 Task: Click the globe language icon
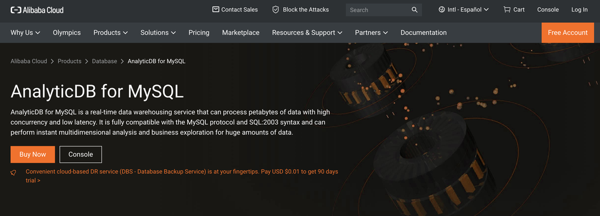442,10
